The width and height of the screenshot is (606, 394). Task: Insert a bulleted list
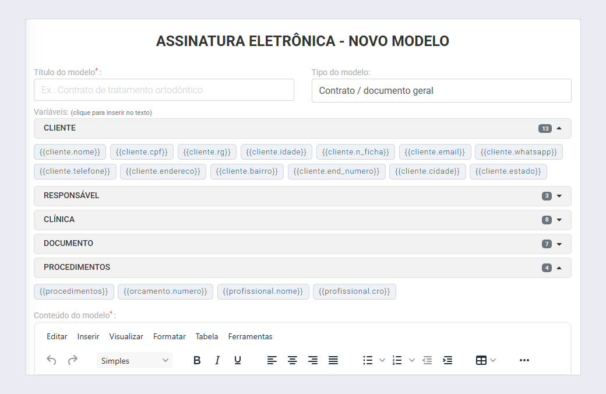pyautogui.click(x=368, y=360)
